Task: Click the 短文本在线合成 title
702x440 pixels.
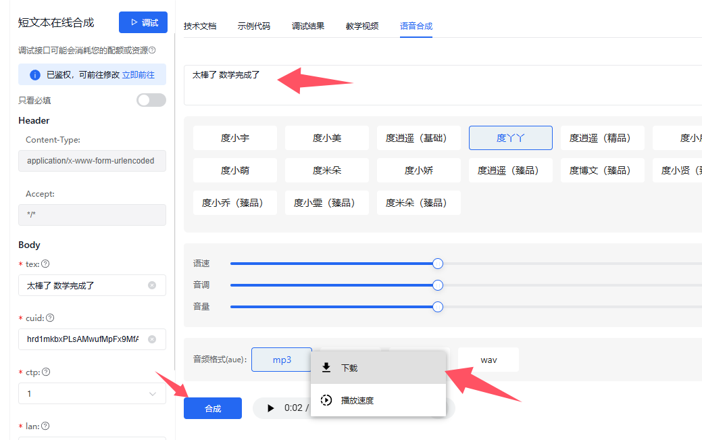Action: click(56, 22)
